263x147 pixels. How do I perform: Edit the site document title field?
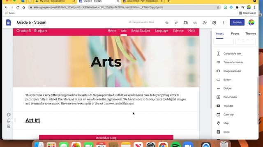click(x=32, y=22)
